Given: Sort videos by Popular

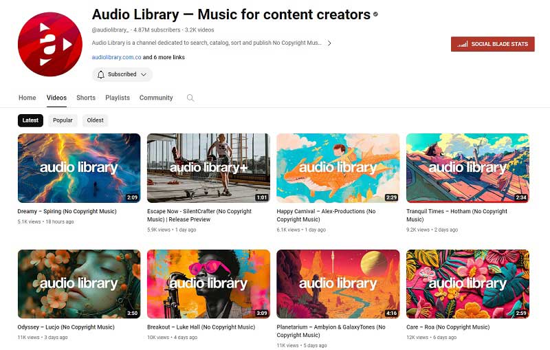Looking at the screenshot, I should coord(63,120).
